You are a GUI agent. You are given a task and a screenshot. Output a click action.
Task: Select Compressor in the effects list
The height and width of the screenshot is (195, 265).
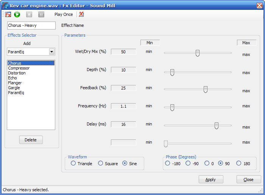(x=31, y=68)
